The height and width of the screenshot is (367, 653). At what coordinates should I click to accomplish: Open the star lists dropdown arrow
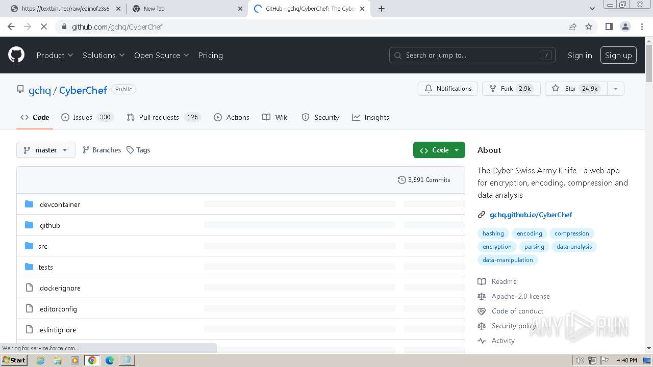[x=616, y=89]
